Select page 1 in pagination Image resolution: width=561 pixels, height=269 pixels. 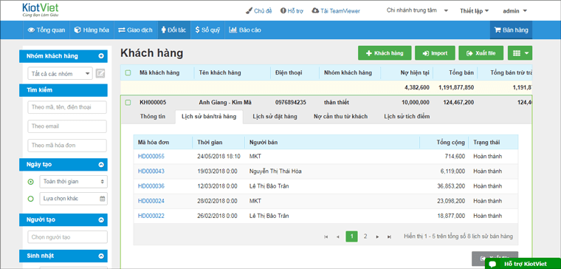[351, 236]
